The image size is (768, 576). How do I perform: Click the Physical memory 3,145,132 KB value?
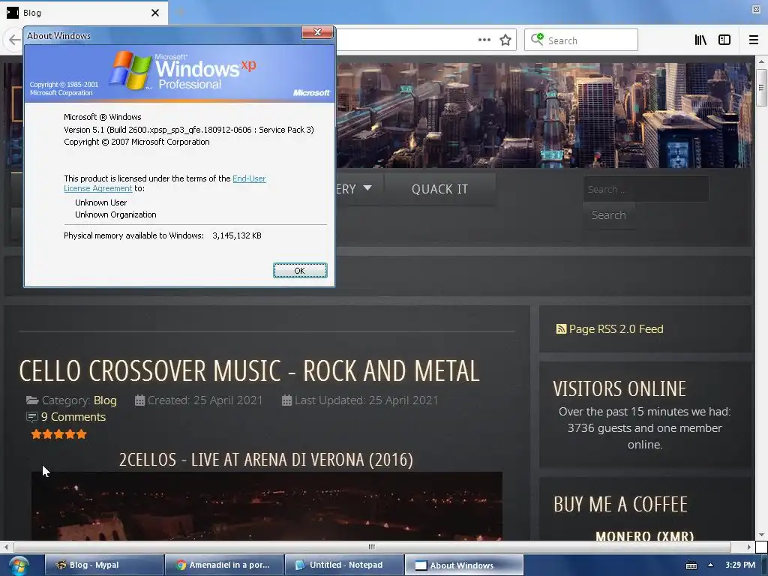[x=237, y=235]
